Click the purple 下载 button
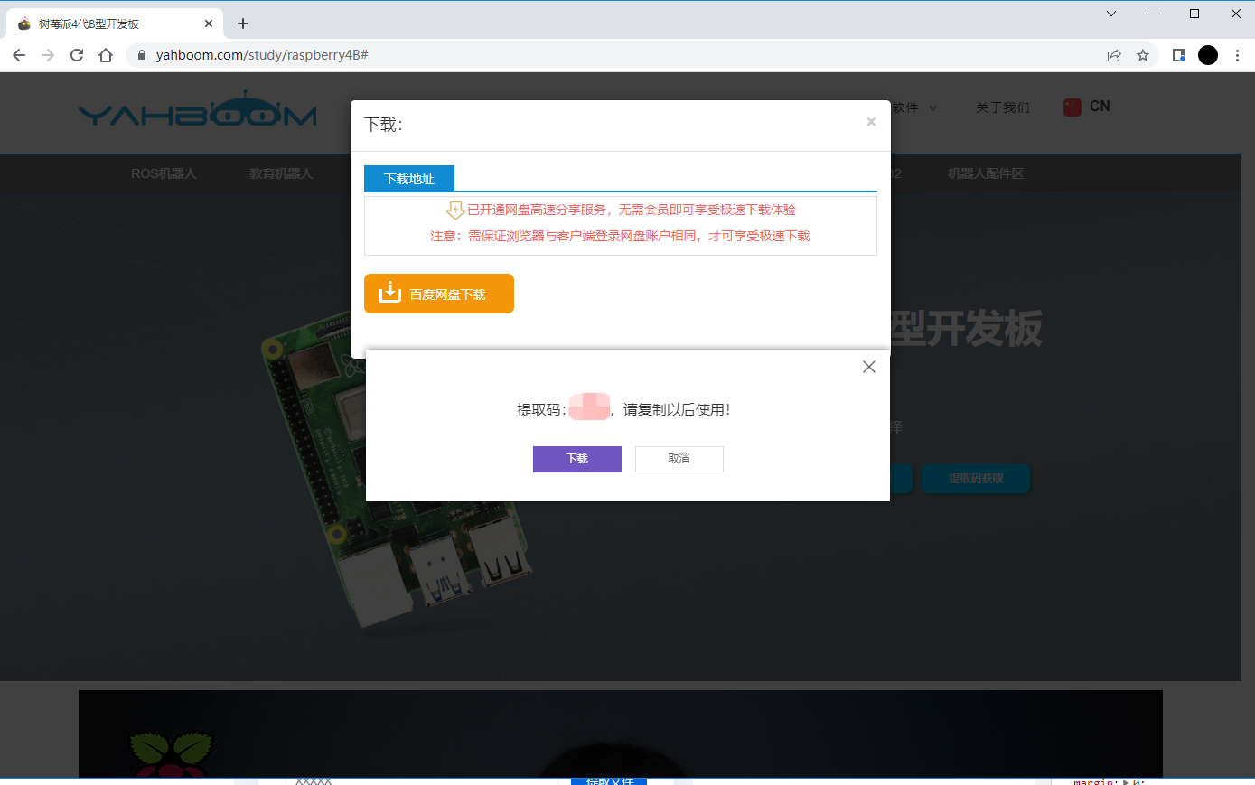 coord(576,459)
